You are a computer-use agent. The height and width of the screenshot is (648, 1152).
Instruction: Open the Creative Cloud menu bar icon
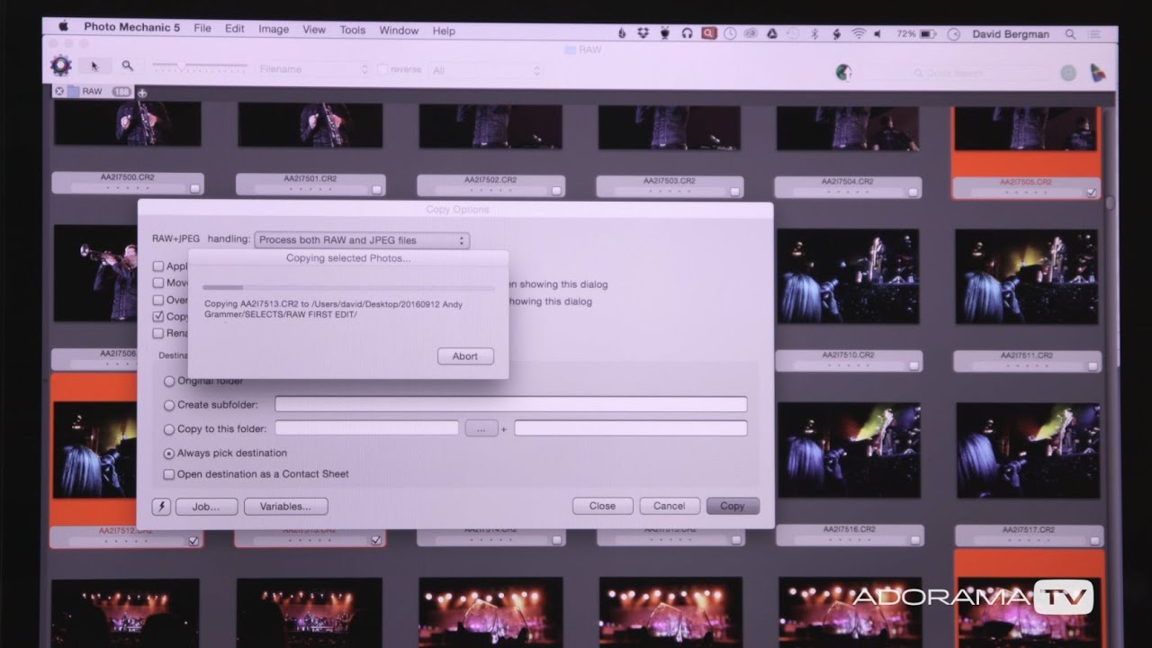pos(751,33)
